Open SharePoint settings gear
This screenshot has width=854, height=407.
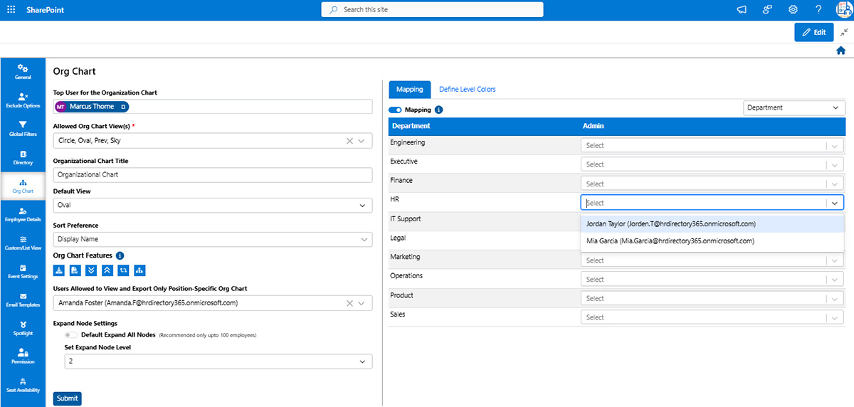pyautogui.click(x=793, y=10)
